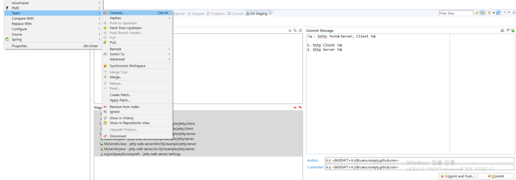
Task: Click the green Spring leaf icon
Action: (x=7, y=39)
